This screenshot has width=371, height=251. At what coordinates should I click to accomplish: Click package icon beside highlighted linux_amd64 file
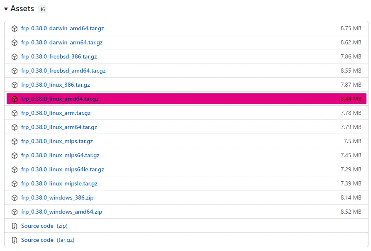(x=15, y=99)
